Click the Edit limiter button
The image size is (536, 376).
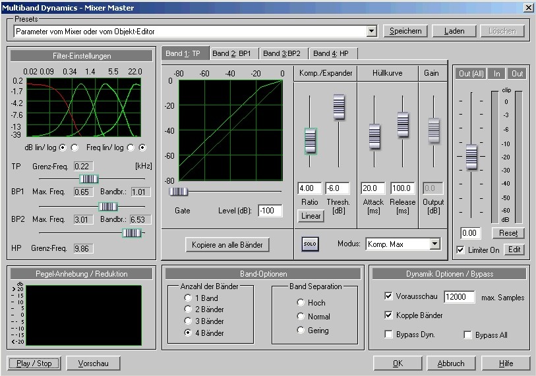[514, 250]
